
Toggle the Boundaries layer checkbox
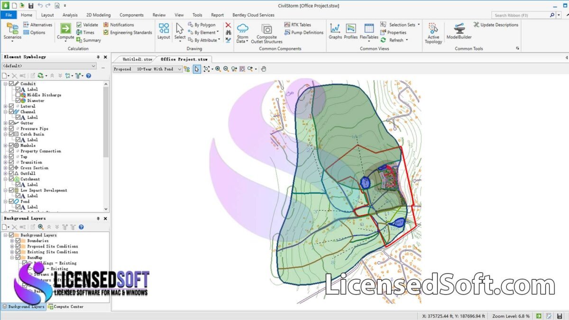click(18, 241)
